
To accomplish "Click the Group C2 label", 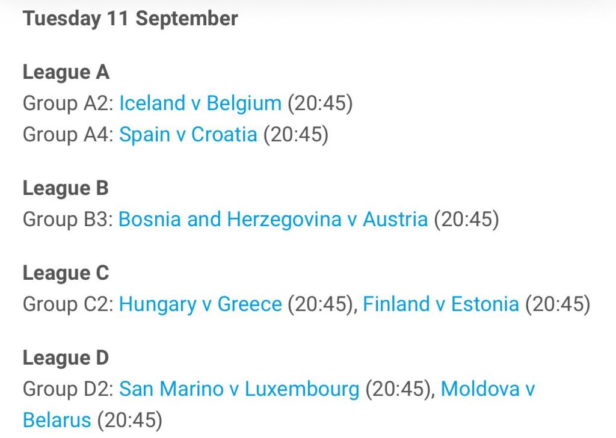I will (69, 304).
